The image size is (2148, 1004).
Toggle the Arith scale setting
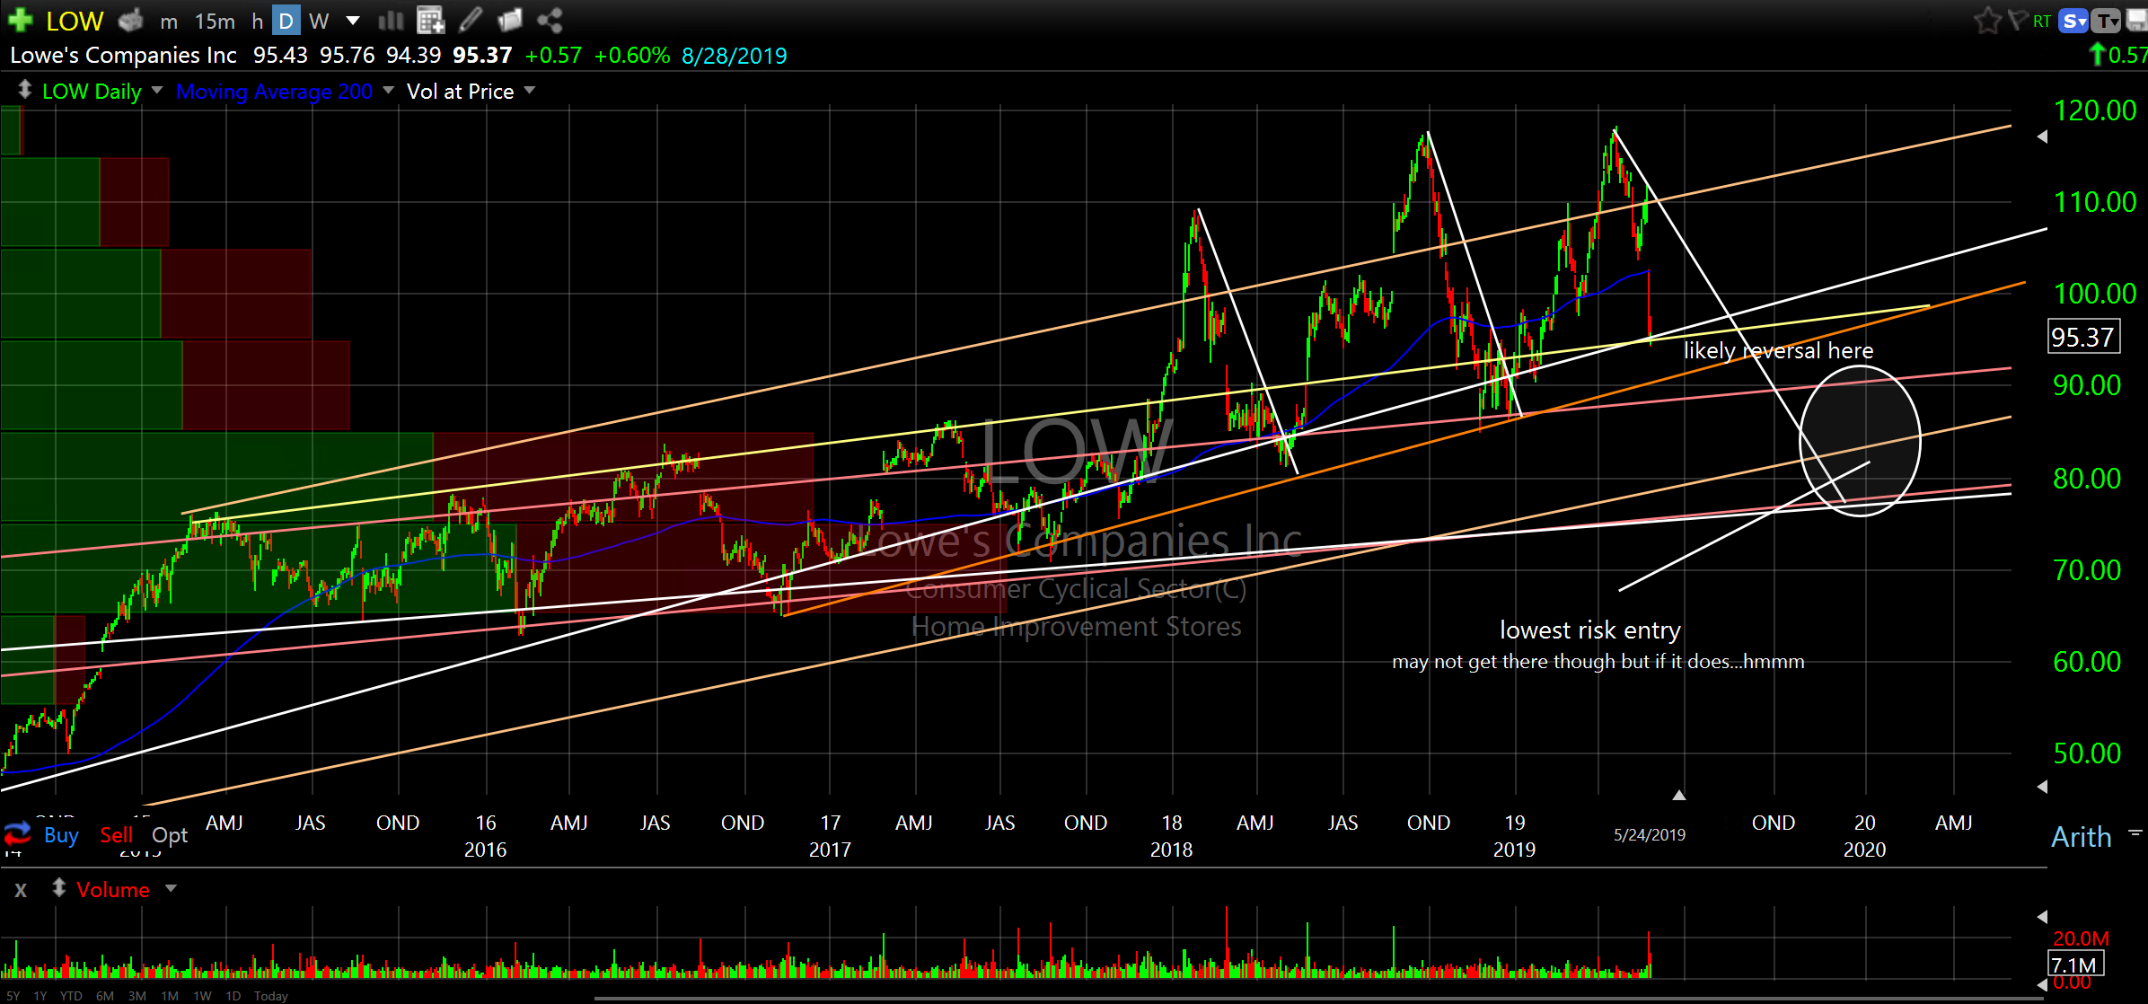[2081, 837]
